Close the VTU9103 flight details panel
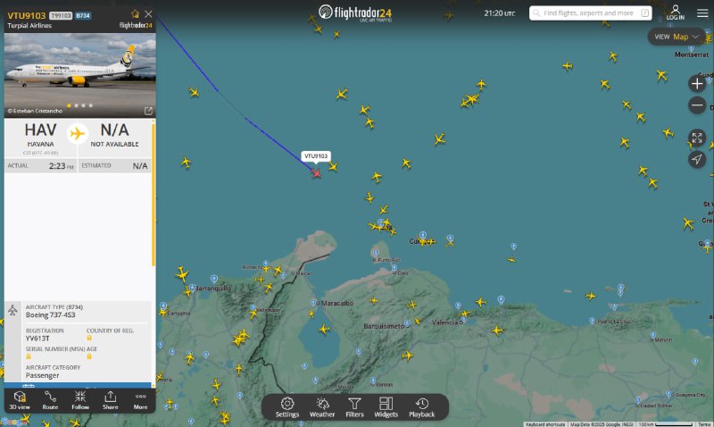Screen dimensions: 714x427 [x=148, y=14]
